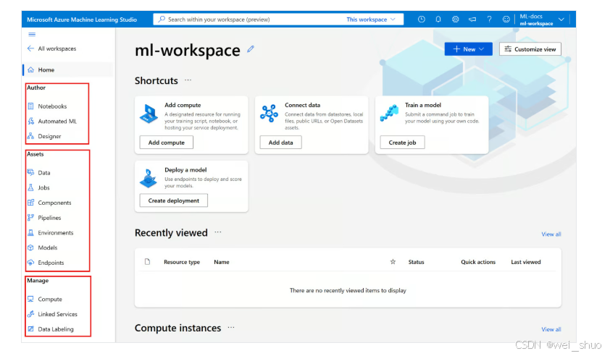Viewport: 610px width, 356px height.
Task: Click the Compute monitor icon in the sidebar
Action: tap(30, 299)
